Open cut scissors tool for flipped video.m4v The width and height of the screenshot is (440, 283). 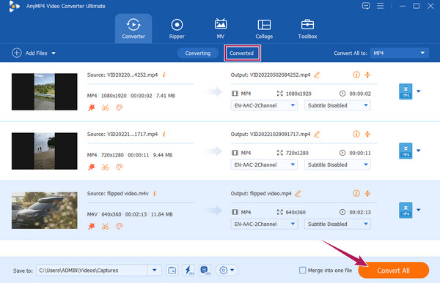(x=105, y=226)
